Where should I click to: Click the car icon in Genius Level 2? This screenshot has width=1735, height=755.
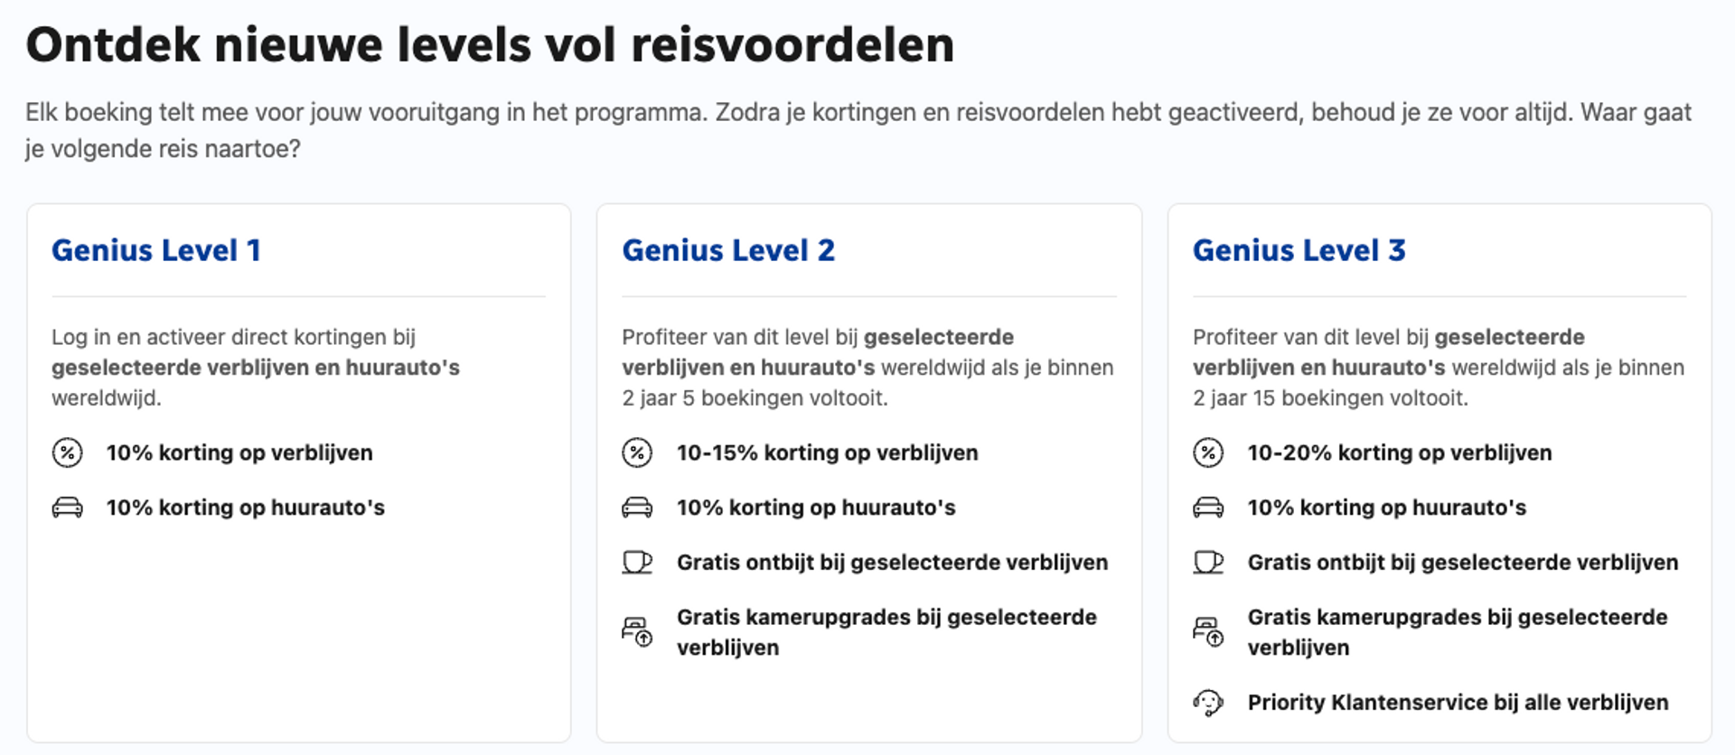tap(637, 508)
